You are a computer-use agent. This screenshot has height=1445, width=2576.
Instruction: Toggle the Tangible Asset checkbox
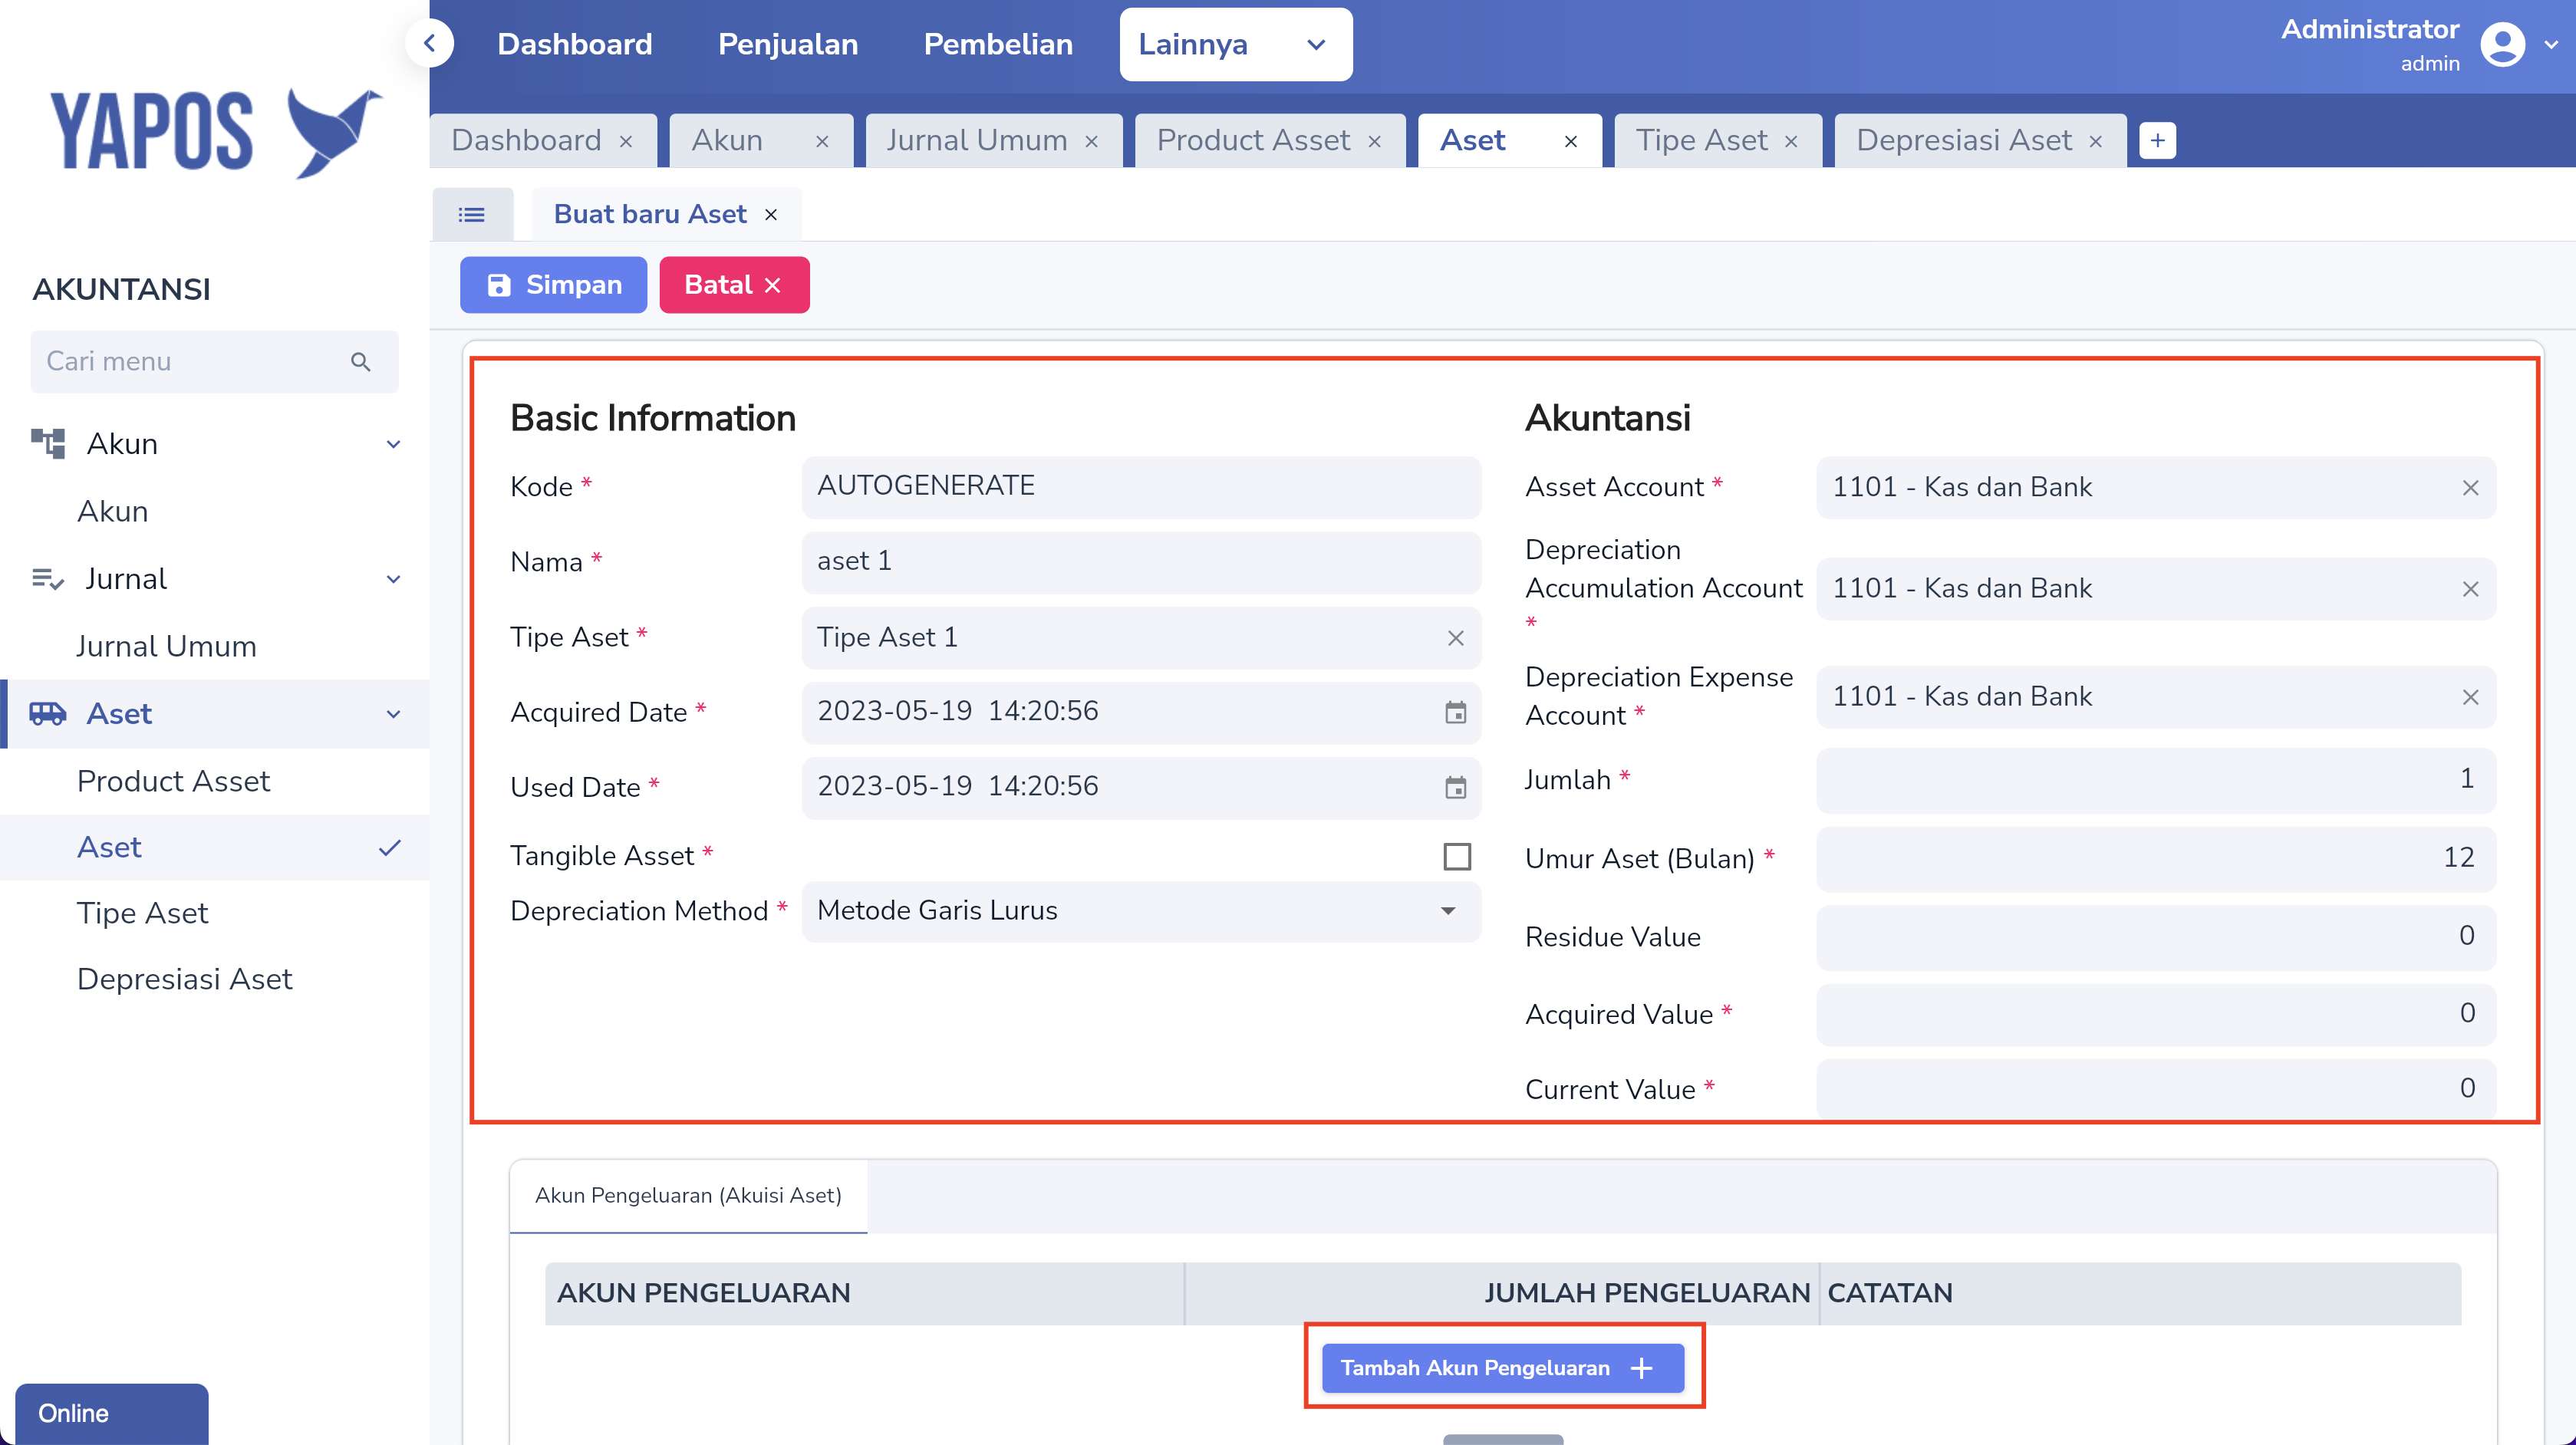click(1457, 857)
